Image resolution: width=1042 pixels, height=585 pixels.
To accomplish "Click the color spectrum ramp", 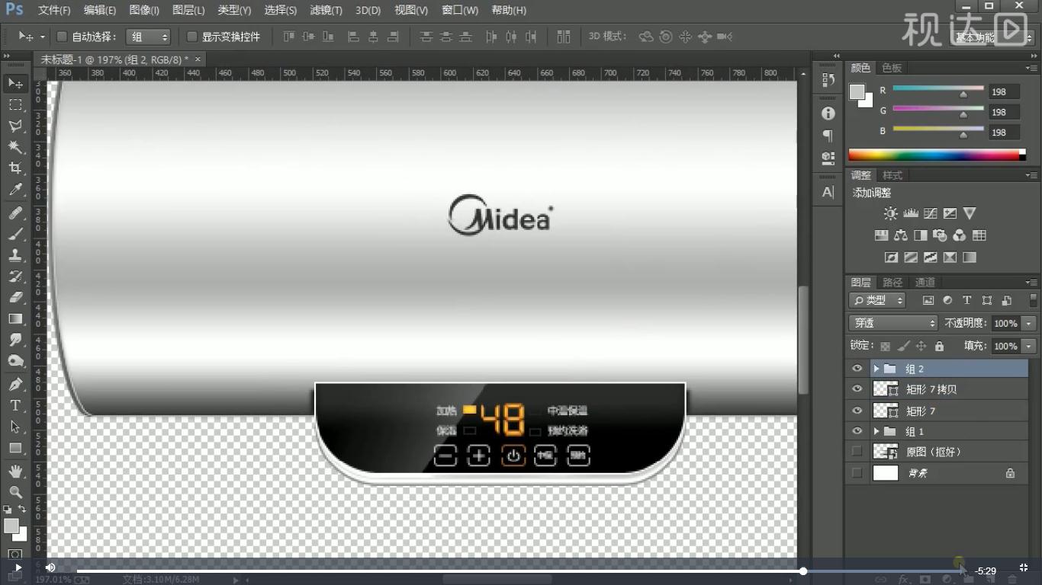I will [x=937, y=155].
